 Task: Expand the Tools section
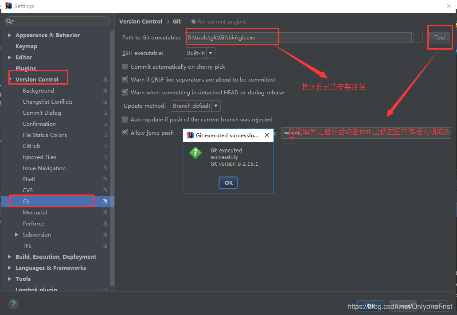click(10, 279)
